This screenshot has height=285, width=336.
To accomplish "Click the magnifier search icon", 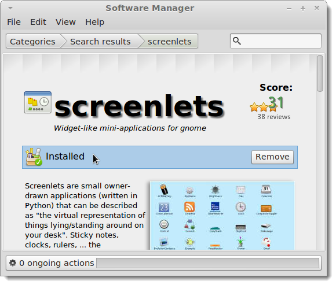I will tap(237, 41).
